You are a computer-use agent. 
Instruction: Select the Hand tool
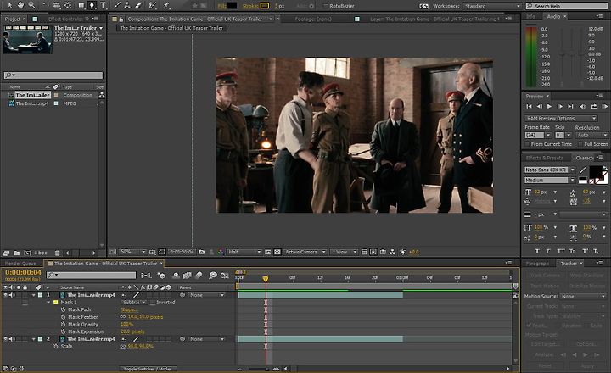click(20, 5)
